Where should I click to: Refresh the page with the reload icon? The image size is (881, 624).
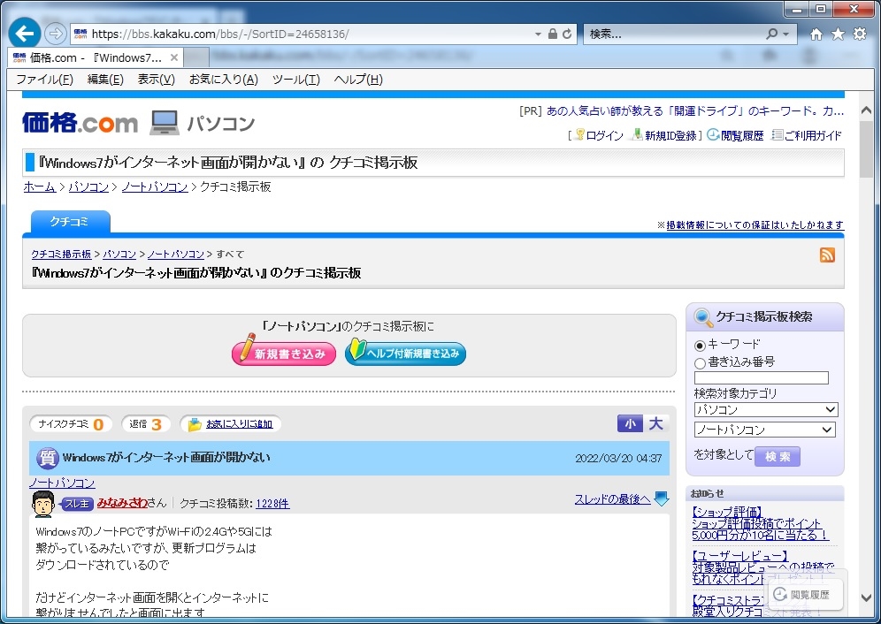pyautogui.click(x=567, y=34)
